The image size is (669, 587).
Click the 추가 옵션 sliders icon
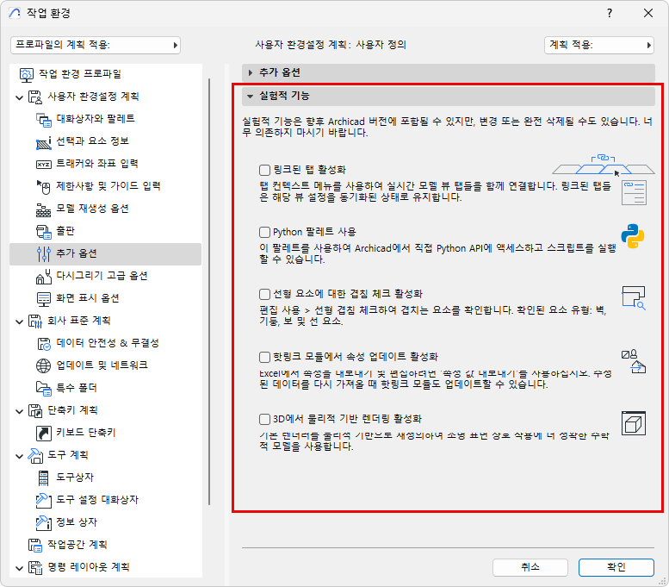[x=44, y=253]
